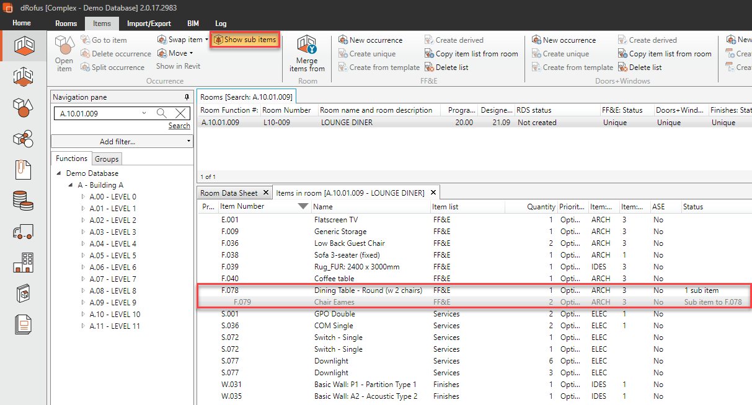Click New occurrence in FF&E group
752x405 pixels.
371,40
